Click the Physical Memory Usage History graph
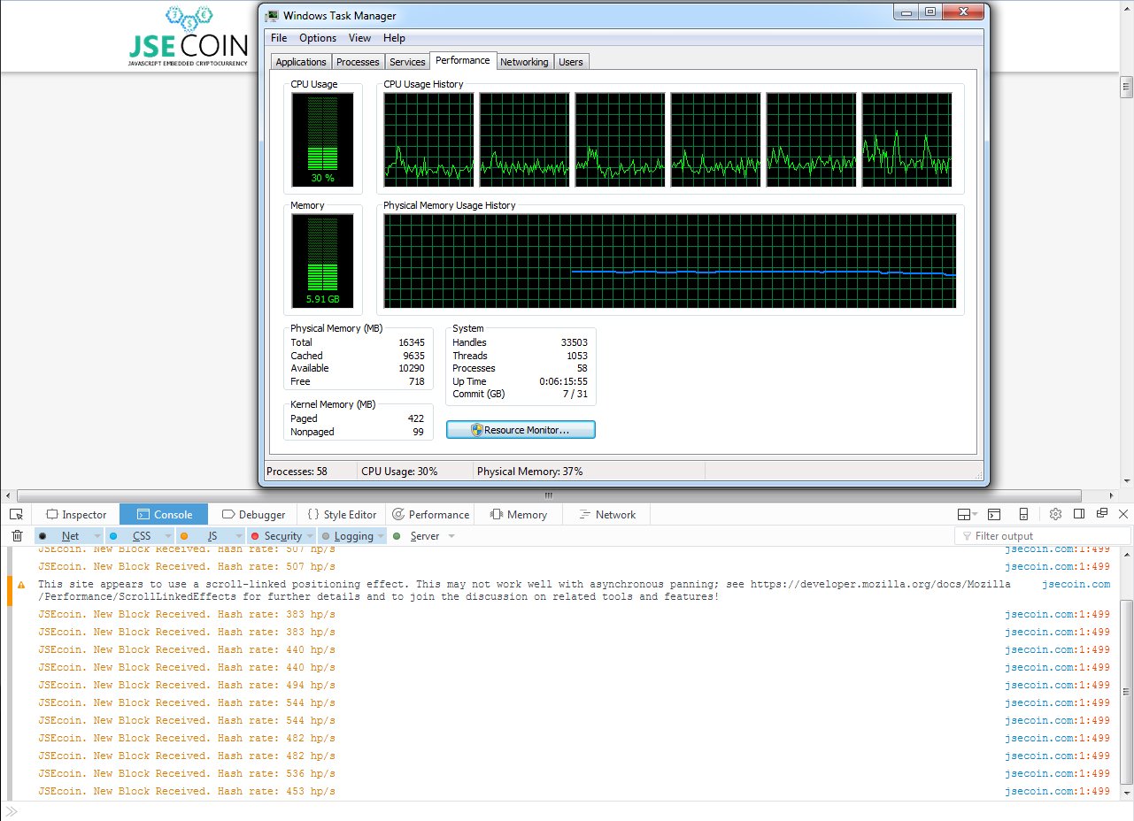Image resolution: width=1134 pixels, height=821 pixels. (x=670, y=262)
